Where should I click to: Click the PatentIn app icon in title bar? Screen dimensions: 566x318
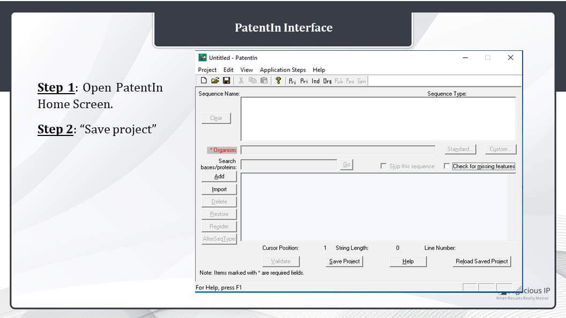pos(203,58)
